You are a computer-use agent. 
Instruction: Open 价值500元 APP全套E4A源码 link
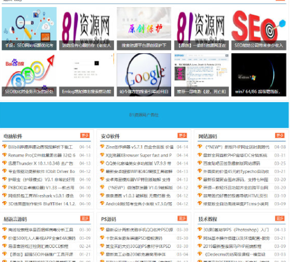[42, 238]
